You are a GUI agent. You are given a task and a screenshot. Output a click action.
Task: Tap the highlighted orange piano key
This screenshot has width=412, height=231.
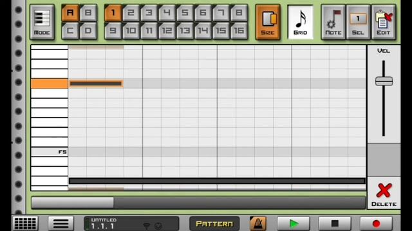pos(50,84)
